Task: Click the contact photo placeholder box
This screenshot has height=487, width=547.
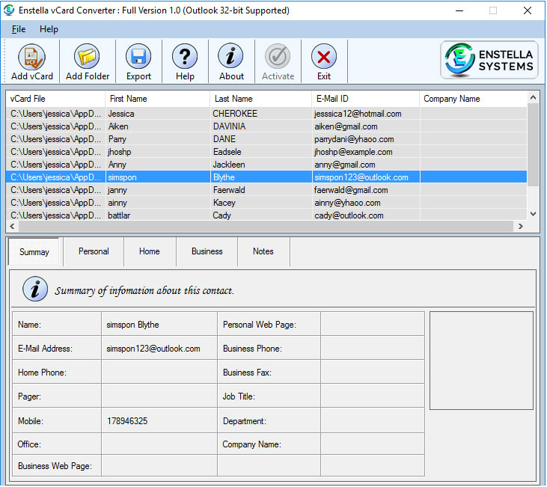Action: [481, 361]
